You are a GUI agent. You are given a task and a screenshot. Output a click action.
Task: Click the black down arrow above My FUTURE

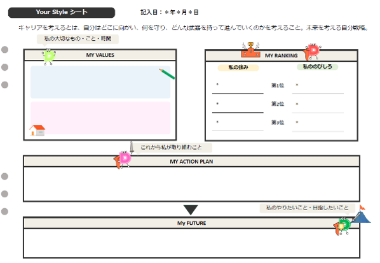coord(191,210)
